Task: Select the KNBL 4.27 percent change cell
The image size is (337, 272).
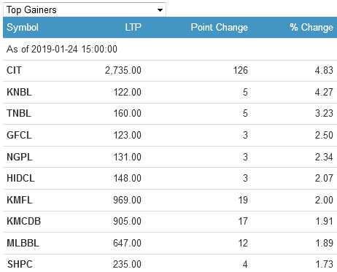Action: [x=324, y=92]
